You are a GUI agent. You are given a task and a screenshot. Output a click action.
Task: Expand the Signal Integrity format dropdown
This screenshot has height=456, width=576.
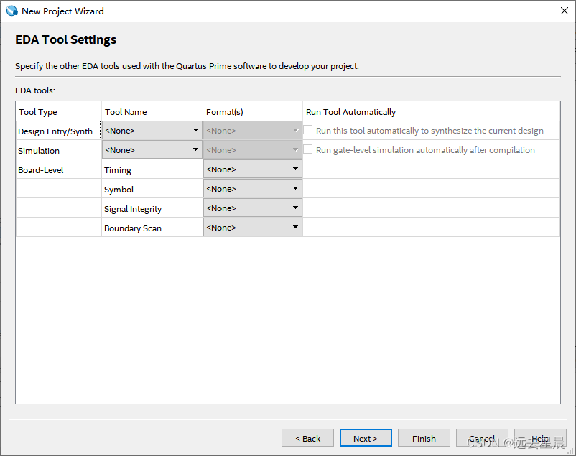click(x=252, y=208)
